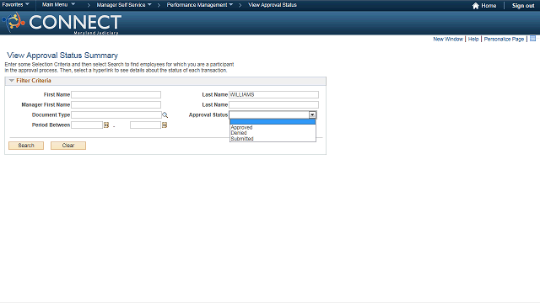Open Manager Self Service breadcrumb menu

[x=124, y=5]
